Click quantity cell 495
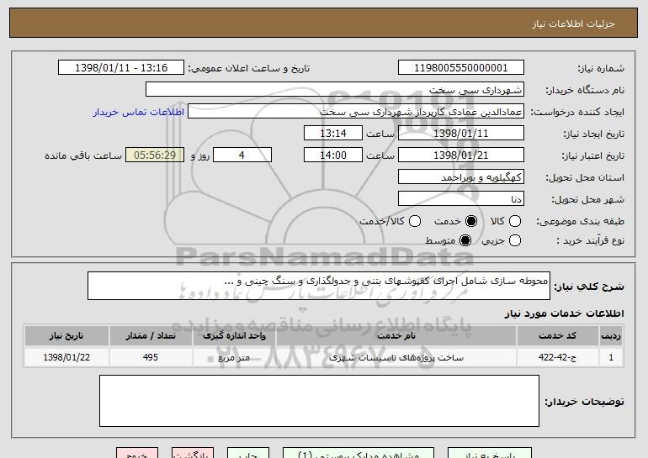The width and height of the screenshot is (648, 458). [x=151, y=357]
